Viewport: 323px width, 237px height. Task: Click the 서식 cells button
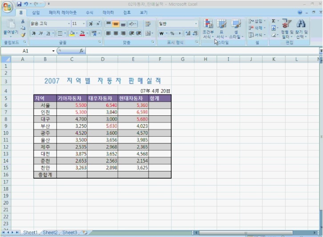pyautogui.click(x=257, y=35)
